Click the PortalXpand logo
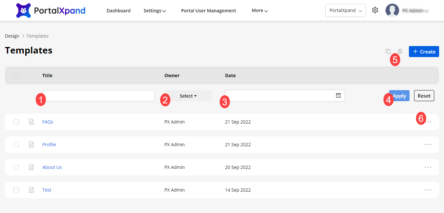 point(51,10)
